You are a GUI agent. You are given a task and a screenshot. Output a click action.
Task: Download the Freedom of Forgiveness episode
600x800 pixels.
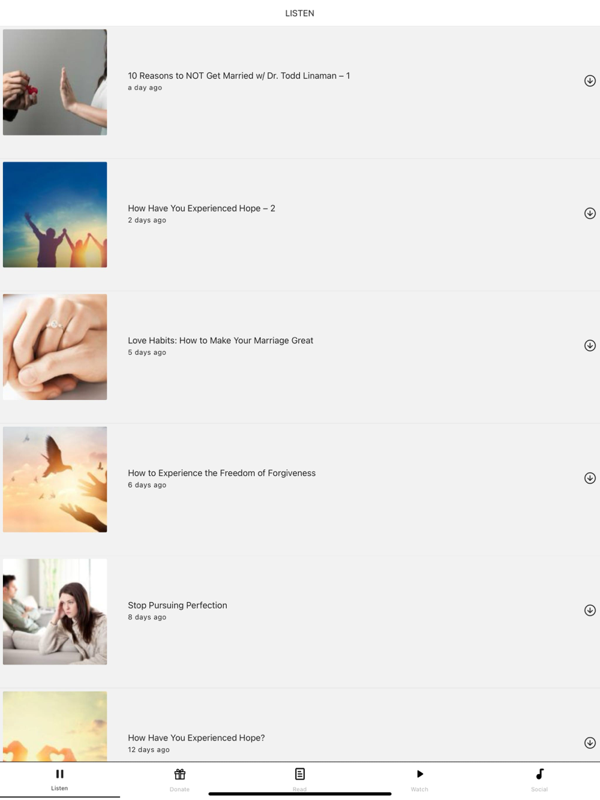(x=590, y=478)
